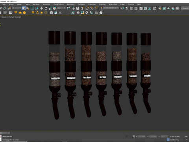Open the reference coordinate system dropdown
The width and height of the screenshot is (189, 142).
point(61,8)
